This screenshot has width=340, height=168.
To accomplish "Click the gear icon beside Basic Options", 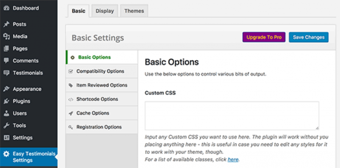I will tap(73, 58).
